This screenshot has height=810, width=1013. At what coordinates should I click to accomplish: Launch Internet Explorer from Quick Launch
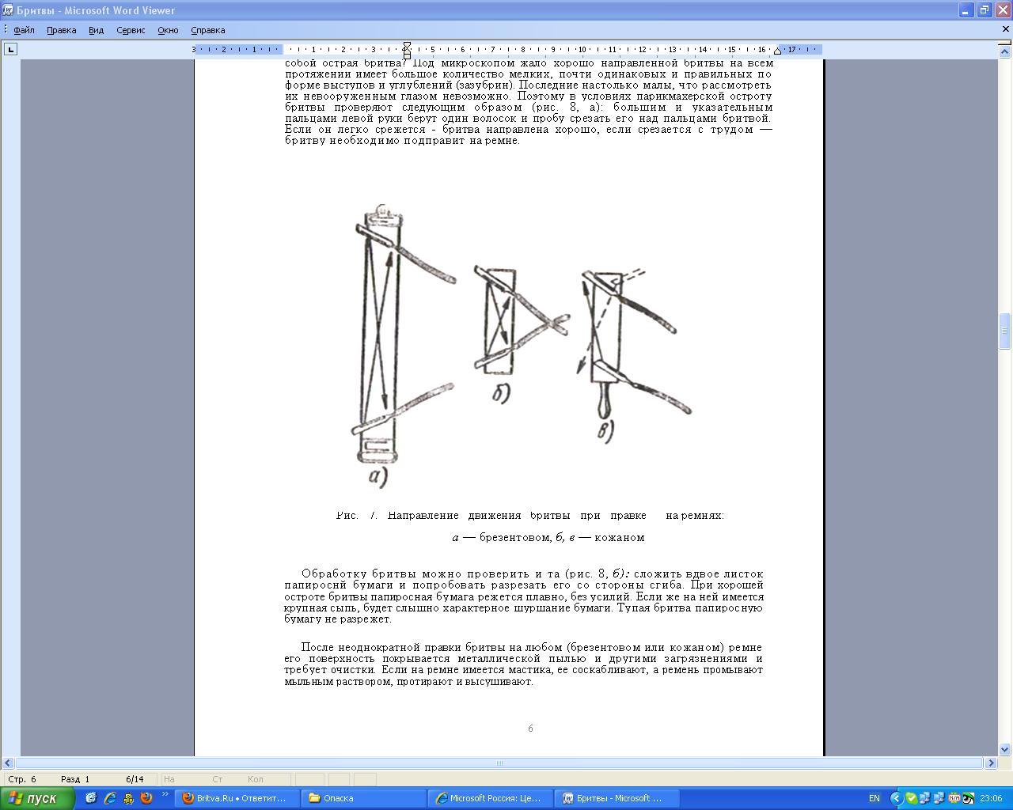tap(110, 798)
